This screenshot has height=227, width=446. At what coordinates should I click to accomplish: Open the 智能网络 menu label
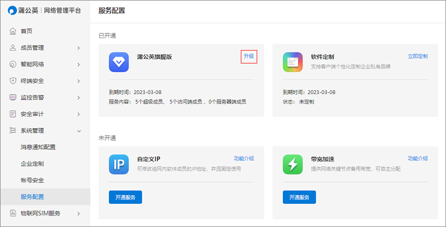32,64
